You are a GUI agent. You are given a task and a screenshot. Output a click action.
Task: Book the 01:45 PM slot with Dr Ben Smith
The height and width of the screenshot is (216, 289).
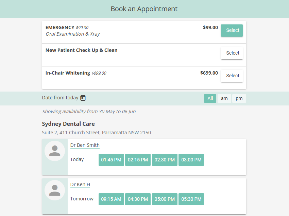tap(111, 159)
